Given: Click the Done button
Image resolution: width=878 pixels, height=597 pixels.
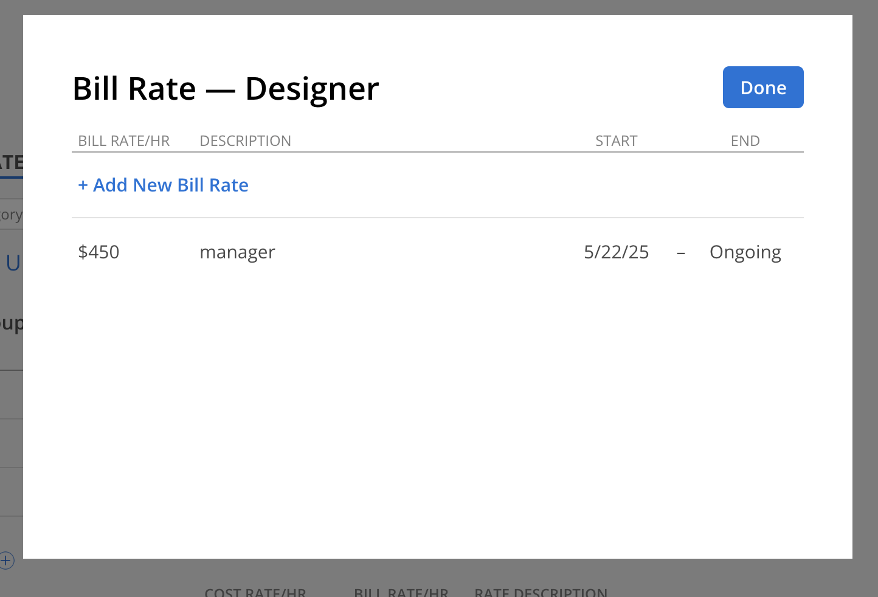Looking at the screenshot, I should [x=763, y=88].
